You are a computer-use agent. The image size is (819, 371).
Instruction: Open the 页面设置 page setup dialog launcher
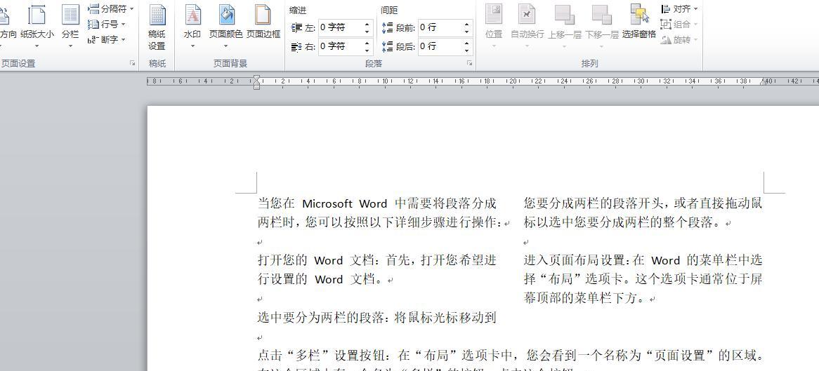pos(132,64)
